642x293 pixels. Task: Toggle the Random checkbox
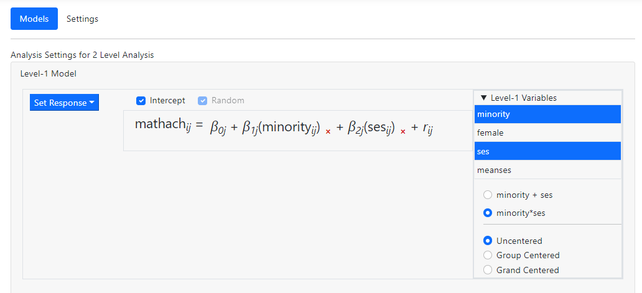click(203, 101)
